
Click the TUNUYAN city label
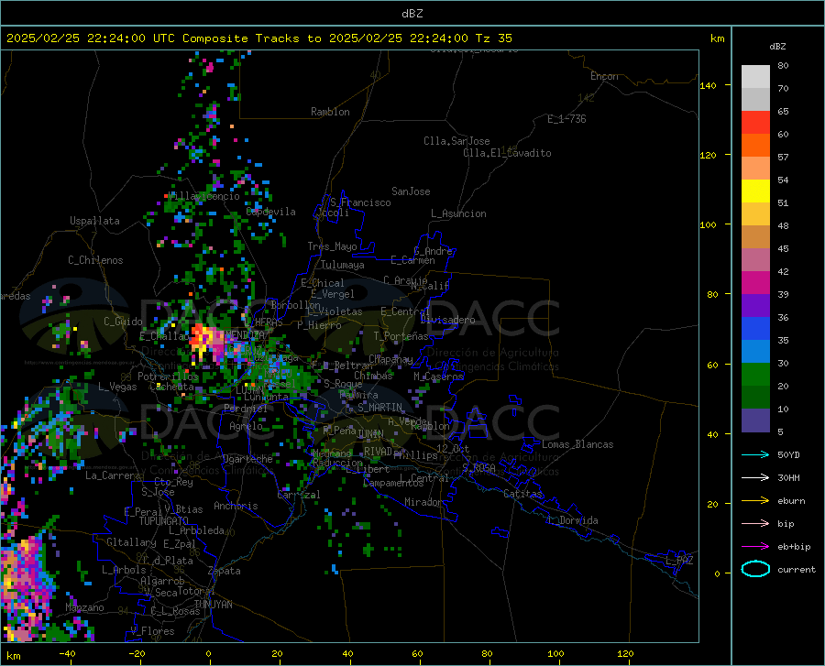213,605
